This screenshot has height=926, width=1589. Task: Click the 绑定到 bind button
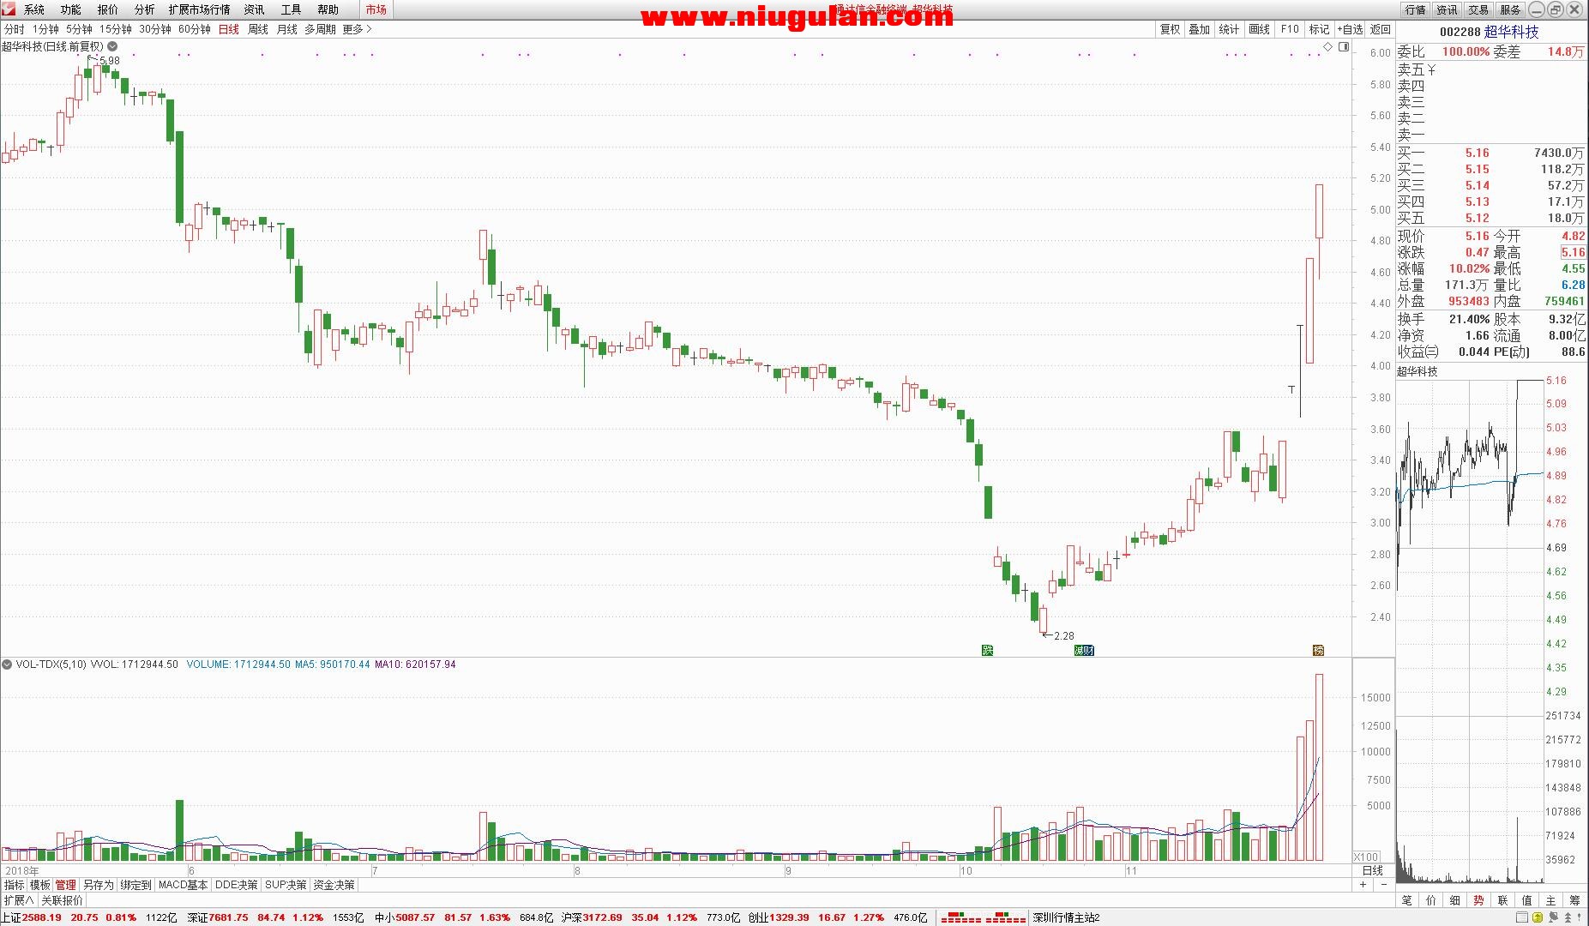pyautogui.click(x=135, y=885)
